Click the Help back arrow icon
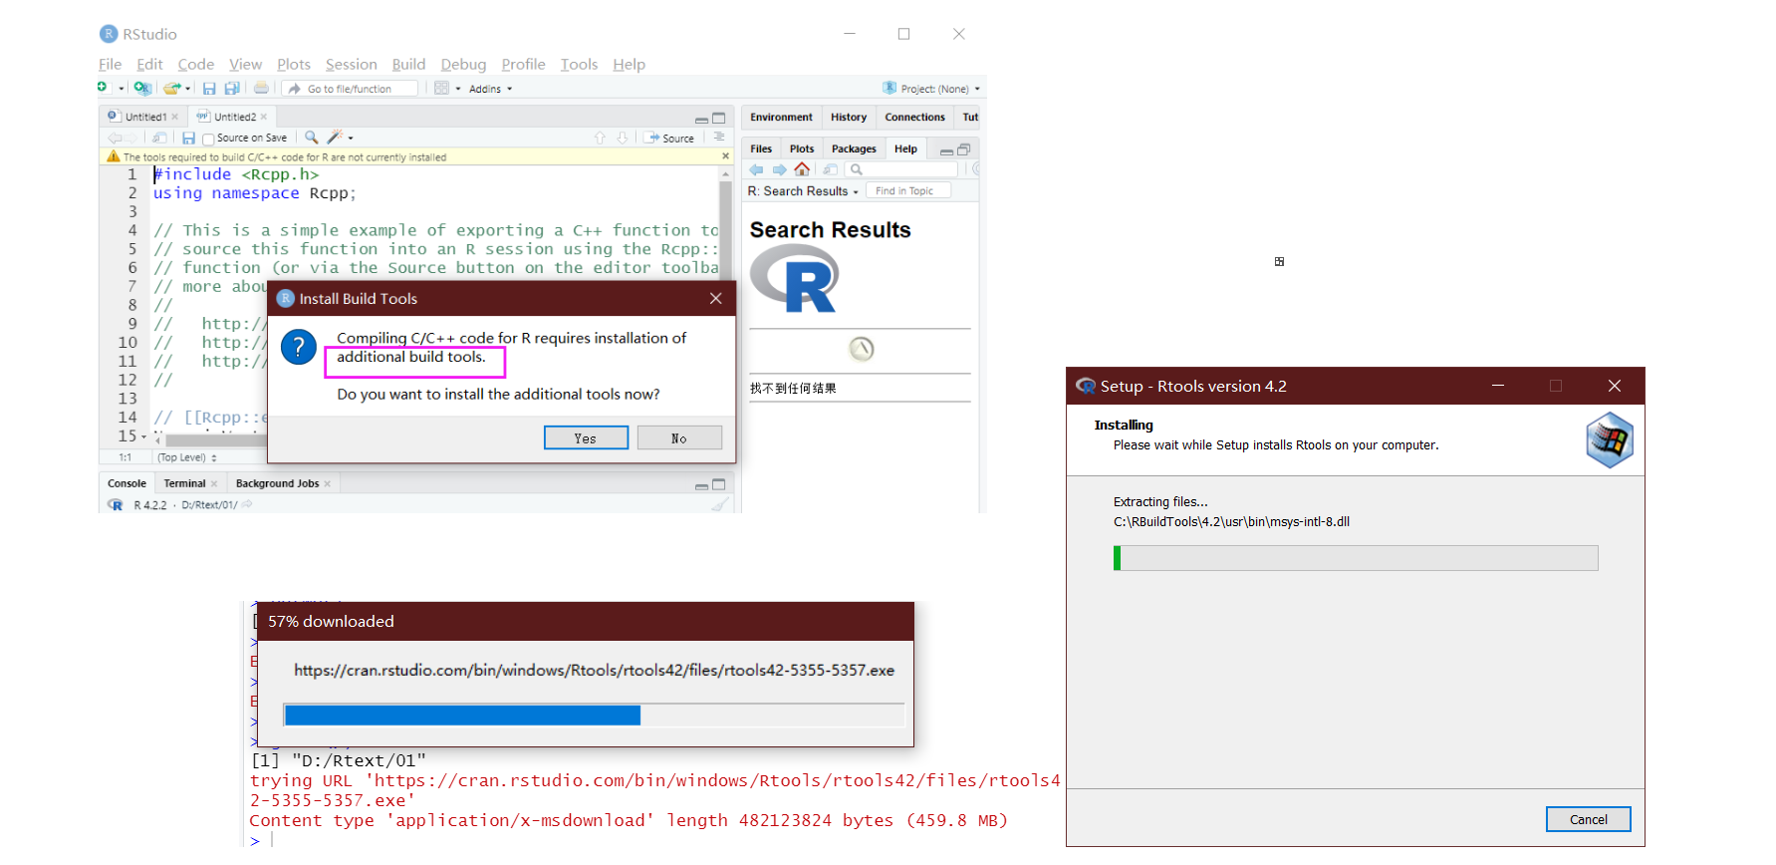The width and height of the screenshot is (1776, 865). coord(756,169)
